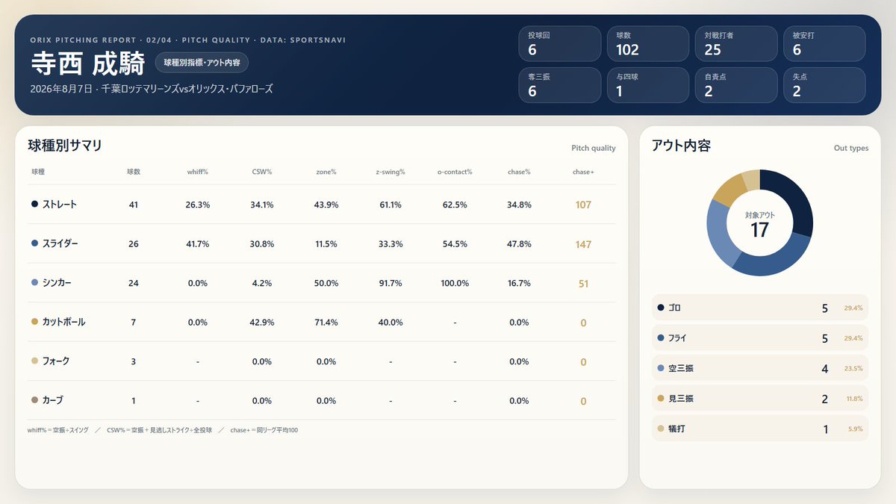Click the whiff% value 41.7%
Viewport: 896px width, 504px height.
[198, 244]
